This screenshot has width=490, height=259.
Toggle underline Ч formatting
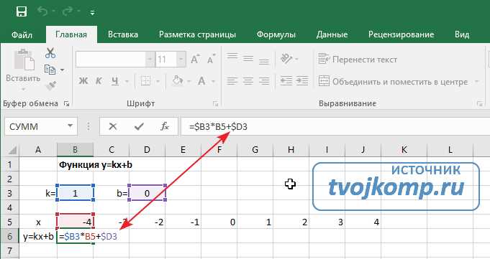(114, 81)
